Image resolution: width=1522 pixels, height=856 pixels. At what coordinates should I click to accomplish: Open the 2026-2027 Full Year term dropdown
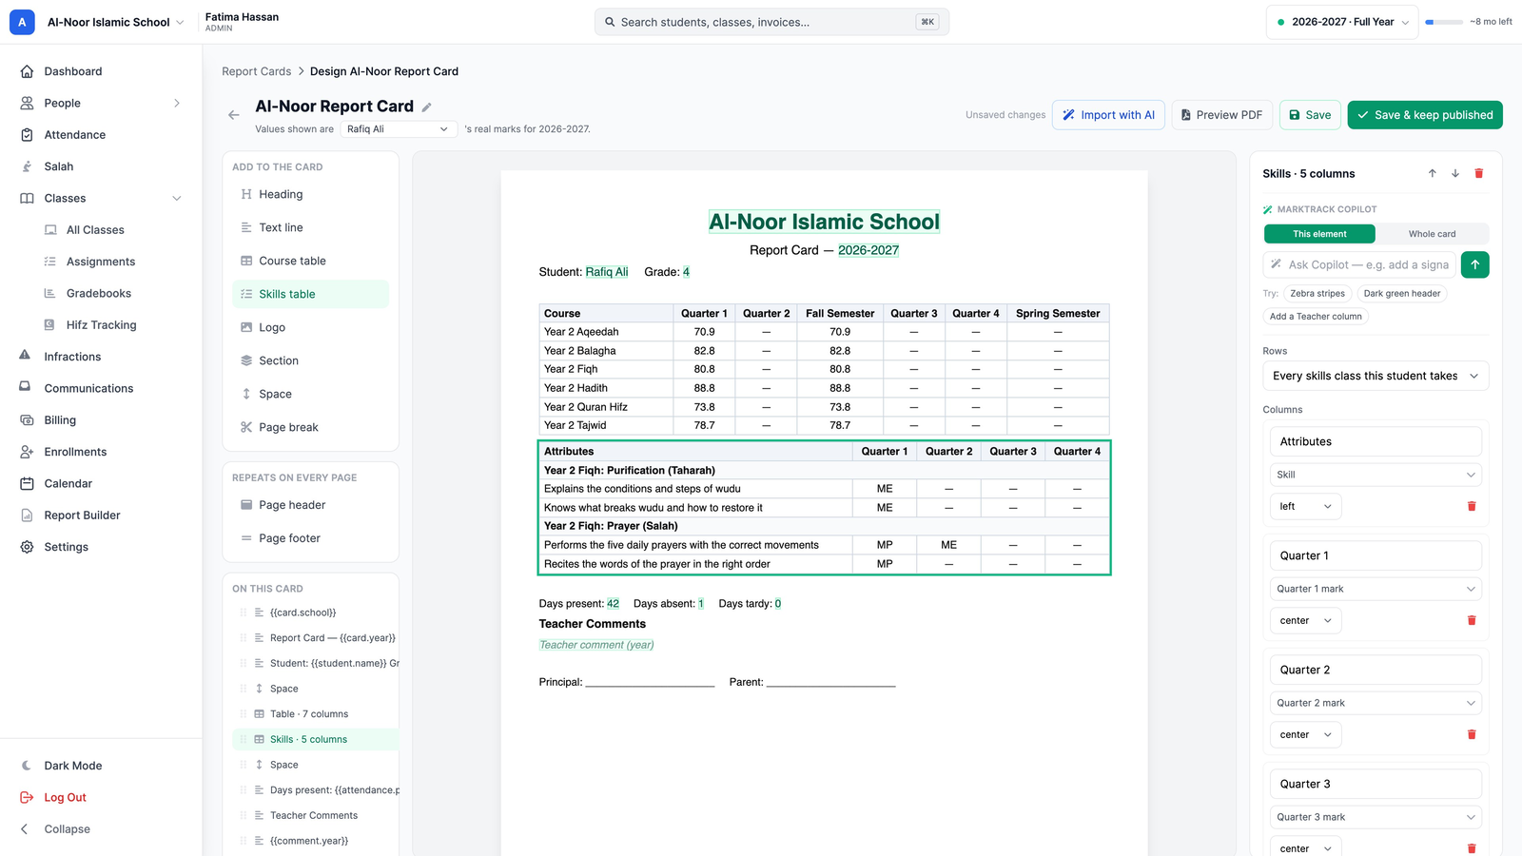coord(1342,22)
